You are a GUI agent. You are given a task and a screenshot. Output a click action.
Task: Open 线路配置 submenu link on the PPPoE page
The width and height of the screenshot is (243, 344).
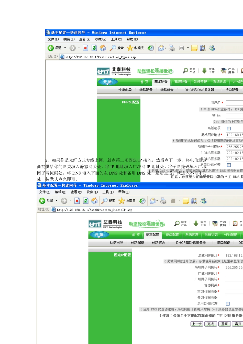pyautogui.click(x=146, y=90)
